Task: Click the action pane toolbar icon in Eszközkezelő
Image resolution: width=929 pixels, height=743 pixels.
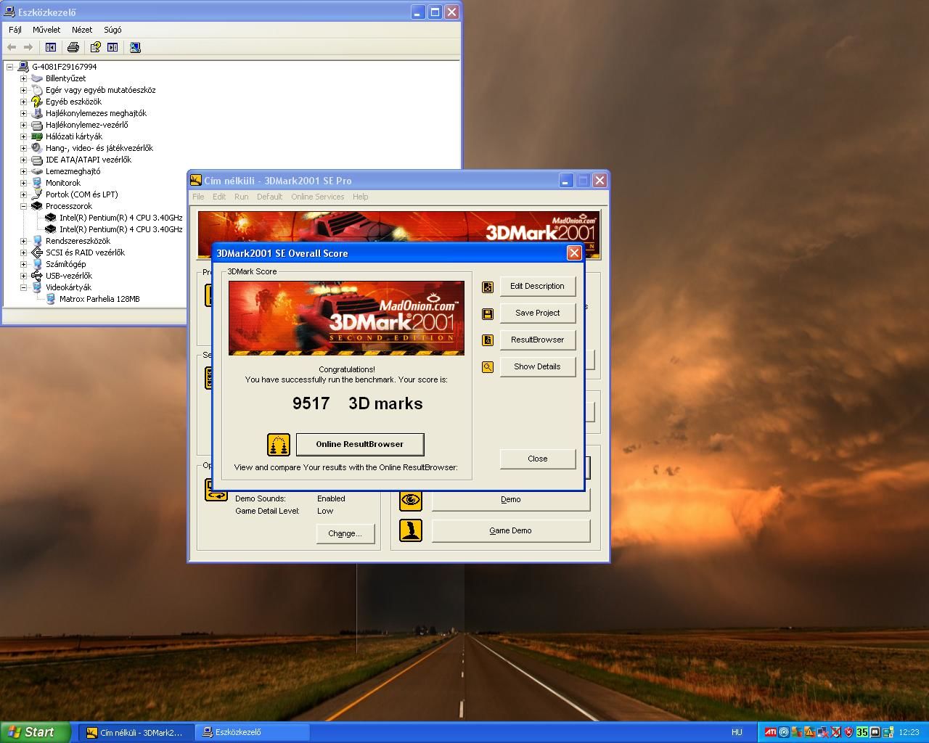Action: click(x=112, y=47)
